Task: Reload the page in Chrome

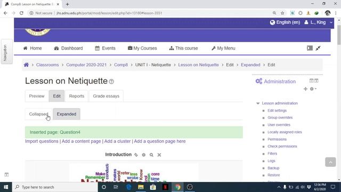Action: [21, 13]
